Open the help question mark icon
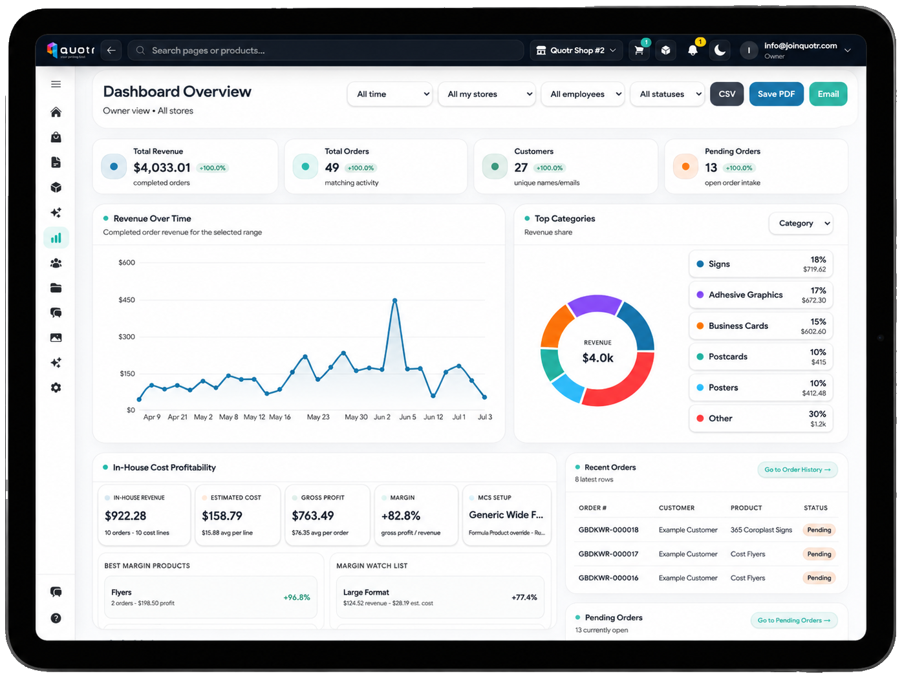This screenshot has height=678, width=902. pyautogui.click(x=56, y=619)
